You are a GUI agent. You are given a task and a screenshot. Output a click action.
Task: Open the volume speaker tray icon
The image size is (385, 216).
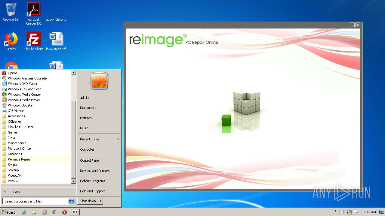pyautogui.click(x=342, y=212)
